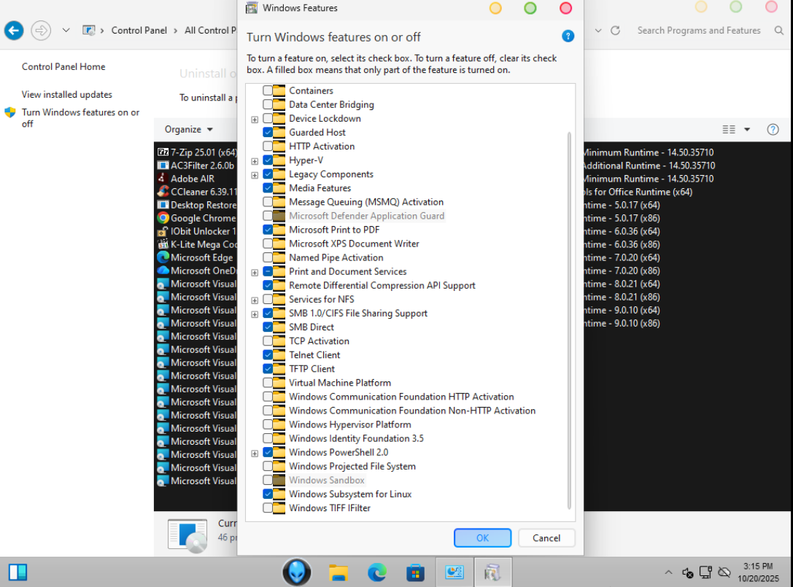Click the Back arrow in Control Panel
Viewport: 793px width, 587px height.
[14, 31]
